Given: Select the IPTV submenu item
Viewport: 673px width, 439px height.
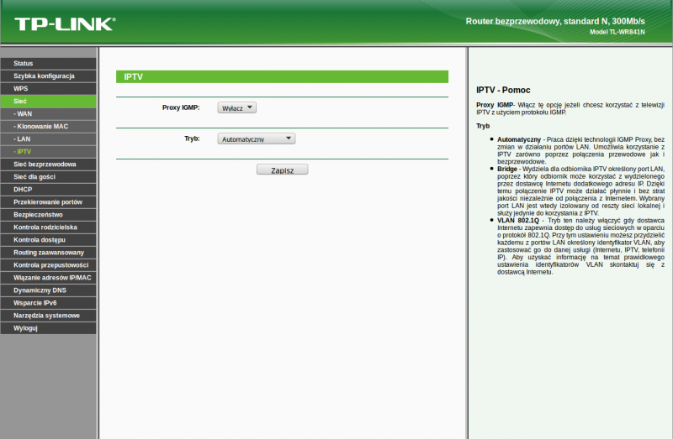Looking at the screenshot, I should click(x=49, y=152).
